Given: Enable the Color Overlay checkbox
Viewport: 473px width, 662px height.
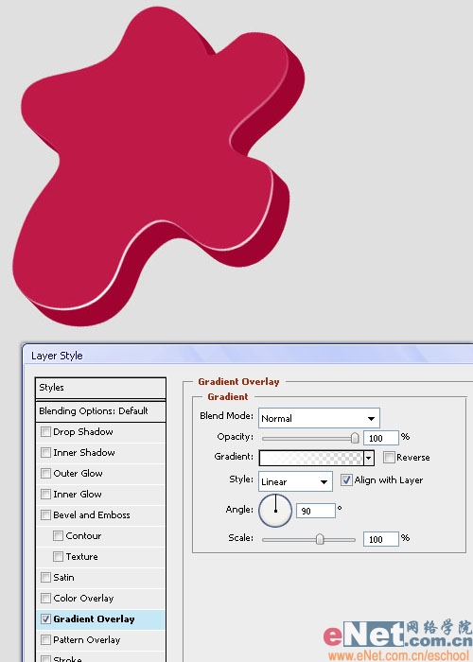Looking at the screenshot, I should 45,598.
